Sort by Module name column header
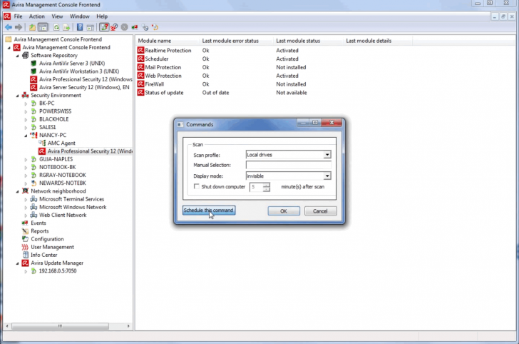The width and height of the screenshot is (519, 344). point(168,41)
